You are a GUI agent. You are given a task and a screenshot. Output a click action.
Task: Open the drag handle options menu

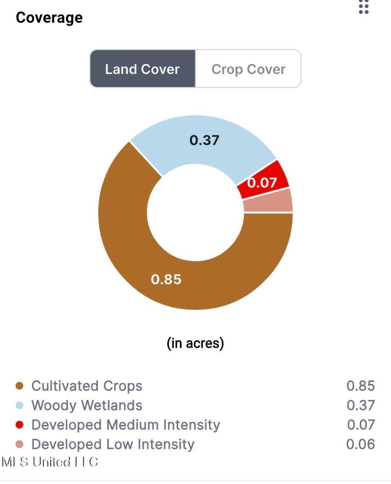pos(363,7)
